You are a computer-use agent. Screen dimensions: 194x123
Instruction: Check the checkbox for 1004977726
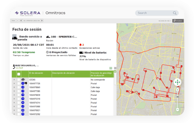(x=19, y=84)
